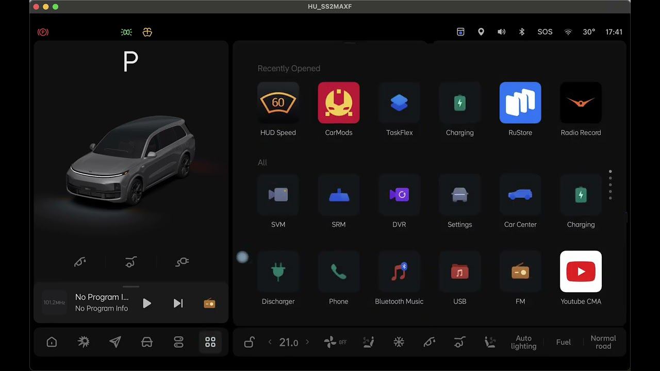Click the Bluetooth status icon
Screen dimensions: 660x371
[522, 32]
